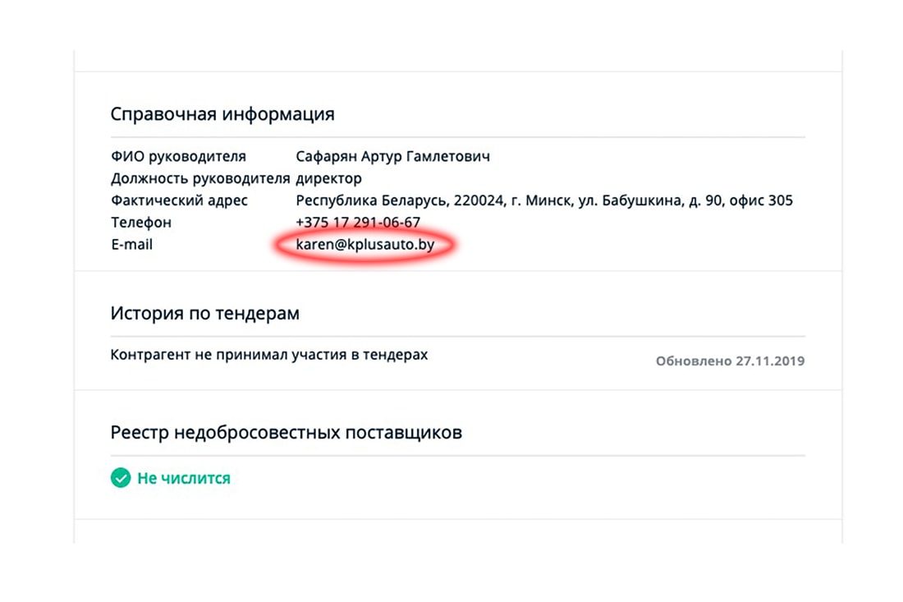
Task: Click the email karen@kplusauto.by
Action: (364, 245)
